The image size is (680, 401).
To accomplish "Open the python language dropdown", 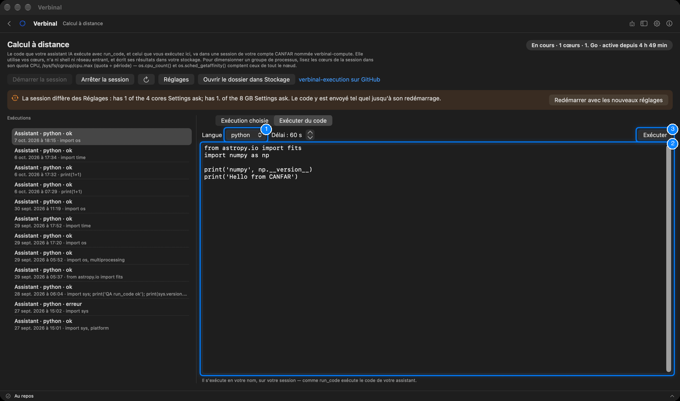I will tap(246, 135).
